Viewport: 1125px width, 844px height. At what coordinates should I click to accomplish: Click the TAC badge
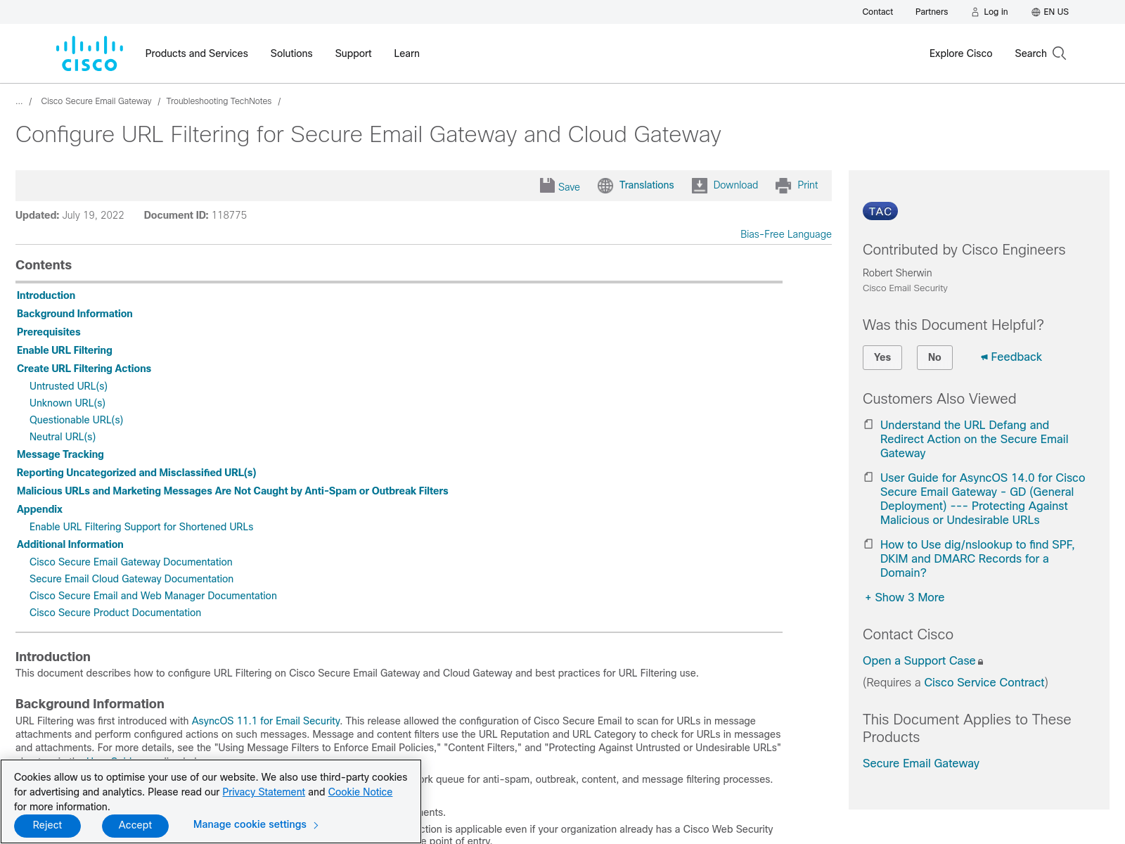[x=880, y=212]
